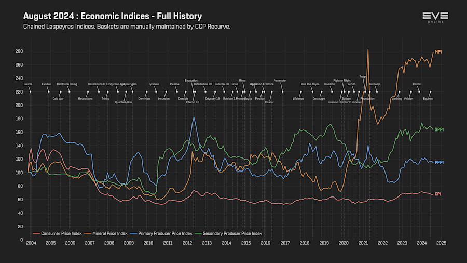Click the Invasion Chapter 2 marker label

pyautogui.click(x=339, y=102)
